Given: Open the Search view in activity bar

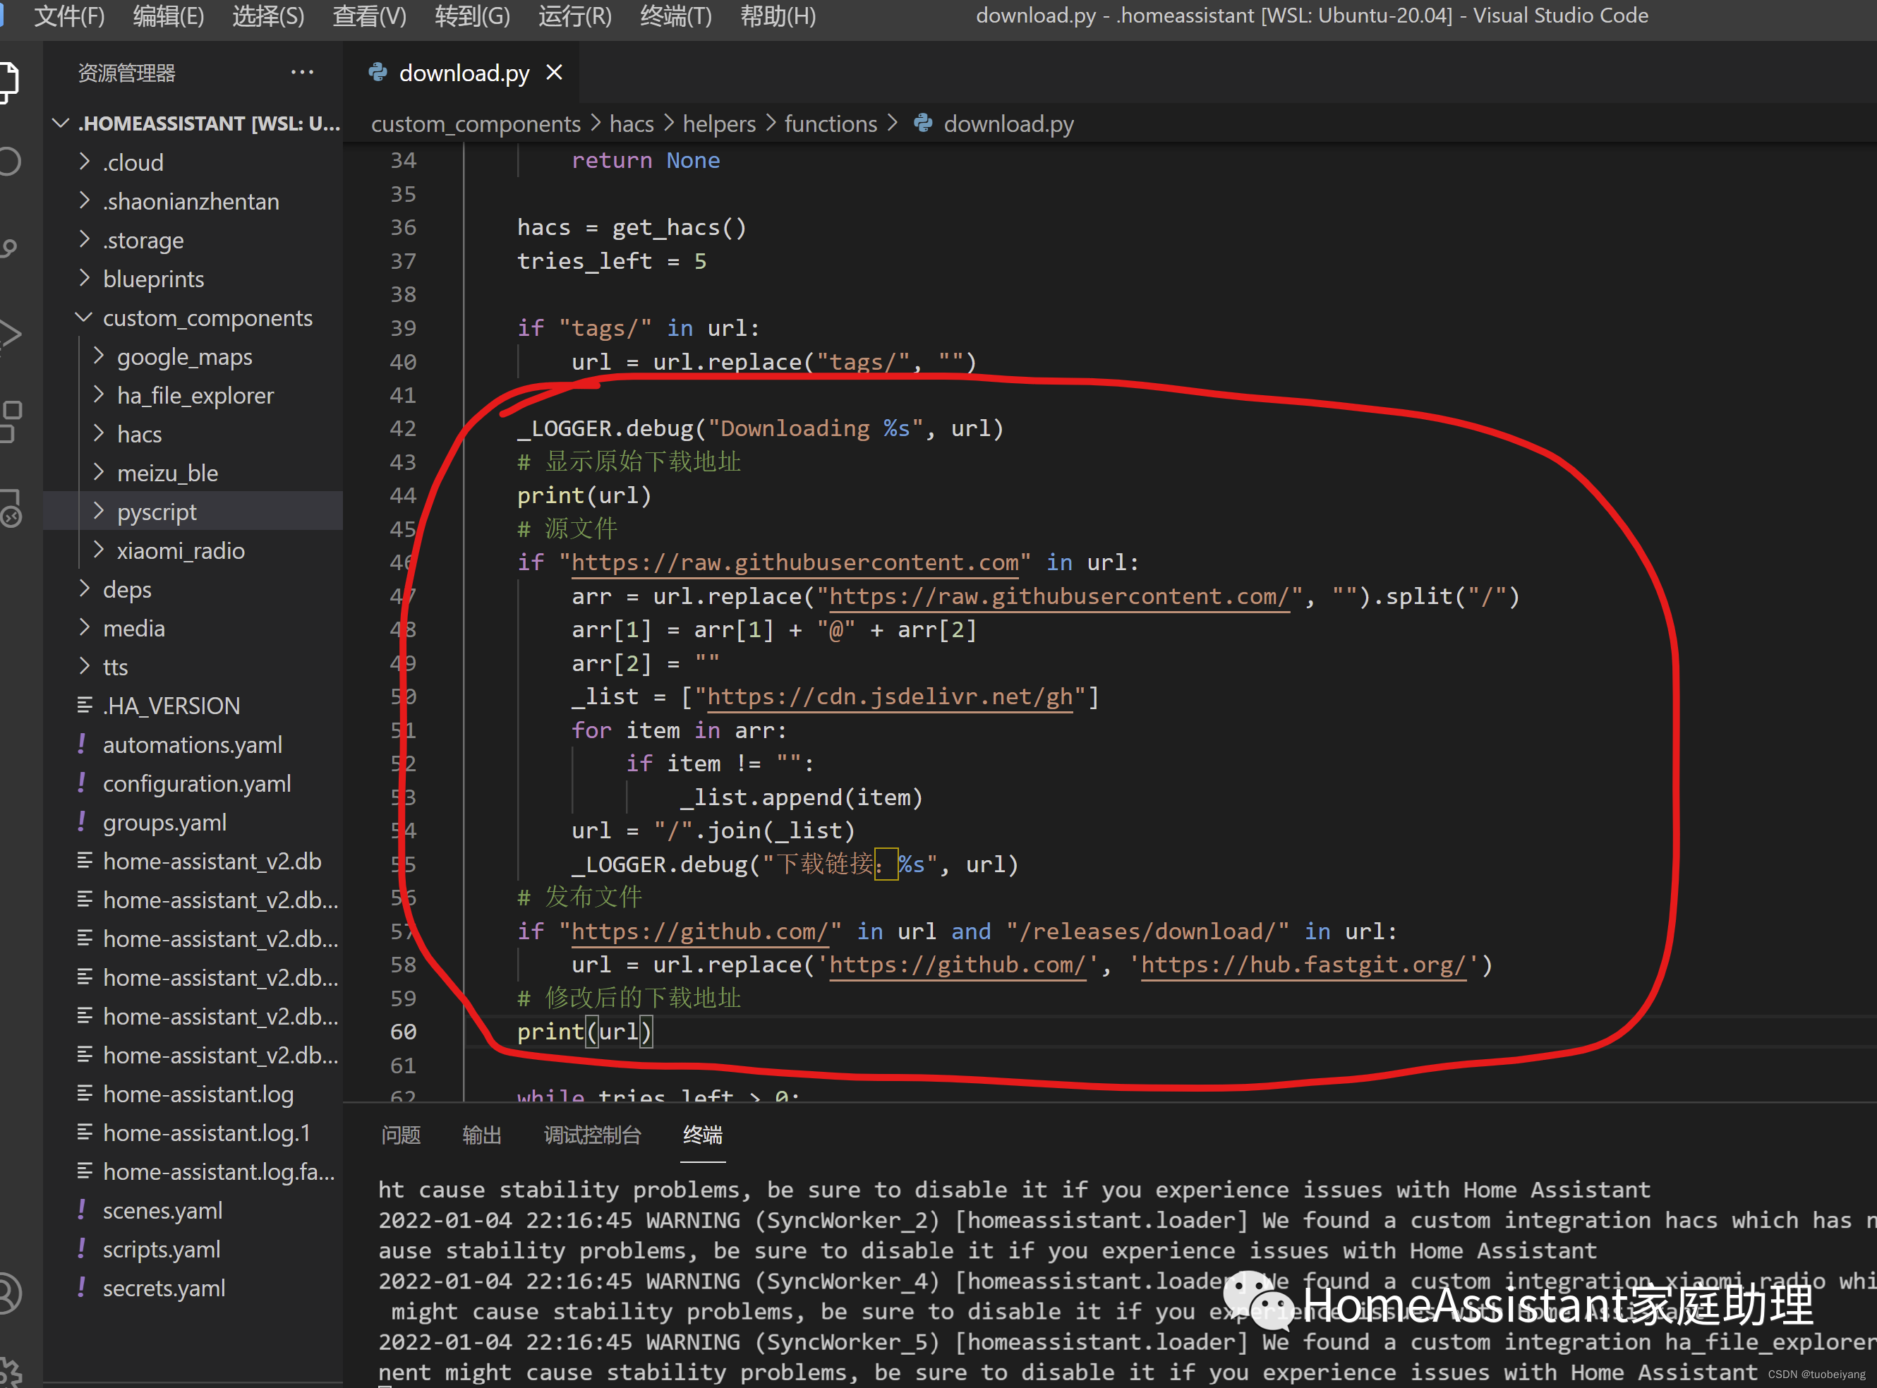Looking at the screenshot, I should [x=8, y=162].
